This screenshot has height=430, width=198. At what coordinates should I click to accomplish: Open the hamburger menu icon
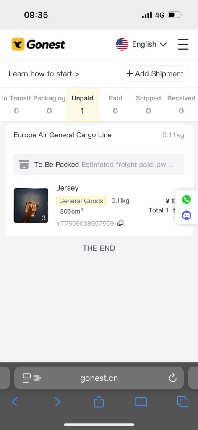pyautogui.click(x=183, y=44)
